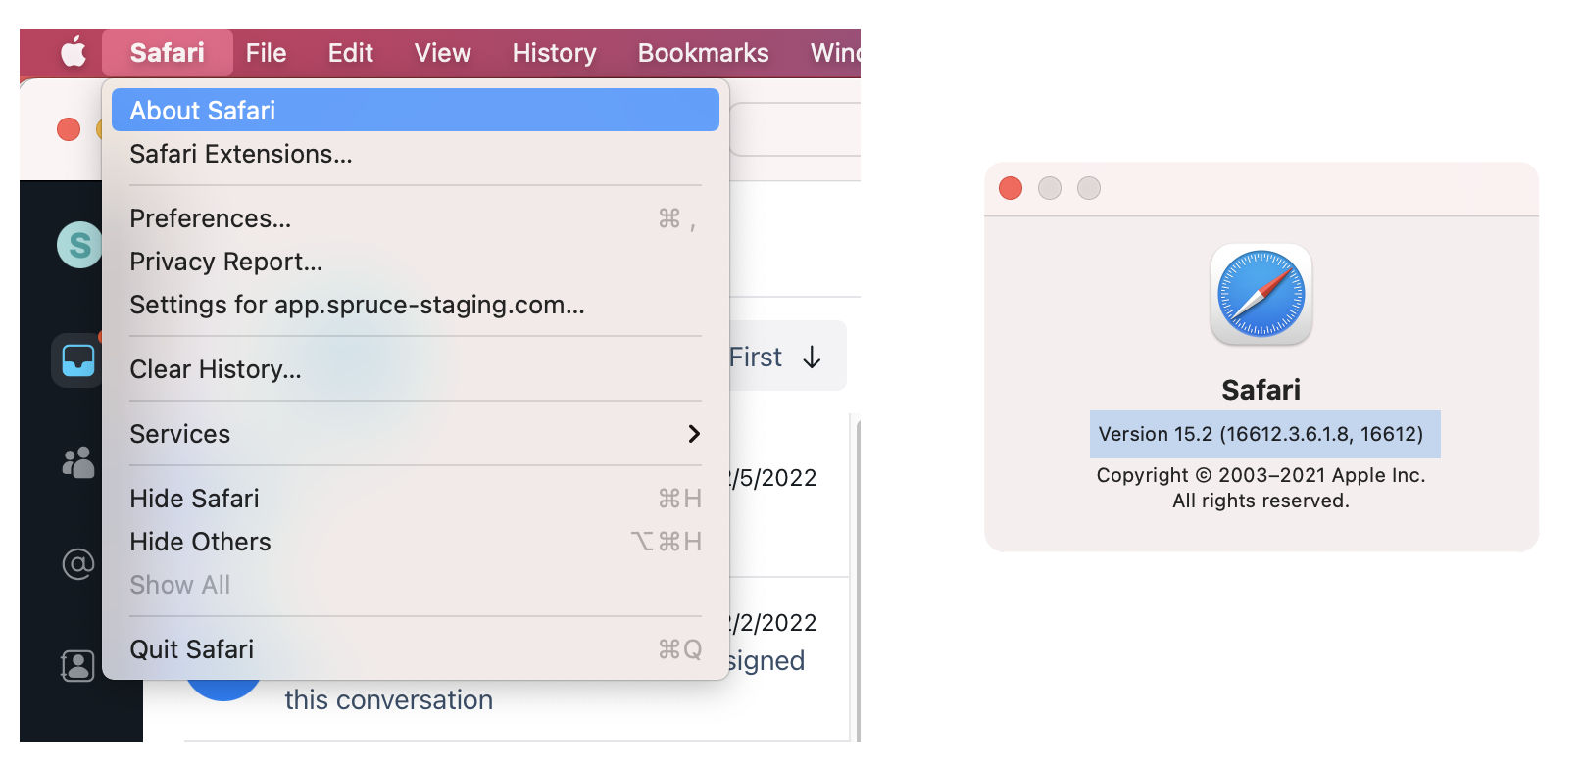Expand the Services submenu
Viewport: 1582px width, 764px height.
416,434
